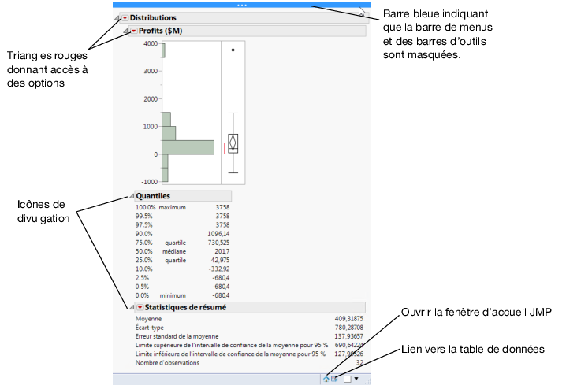Click the axis label -1000
The image size is (566, 389).
(x=150, y=182)
